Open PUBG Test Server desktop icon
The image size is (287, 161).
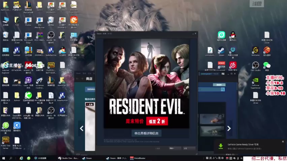[x=5, y=143]
